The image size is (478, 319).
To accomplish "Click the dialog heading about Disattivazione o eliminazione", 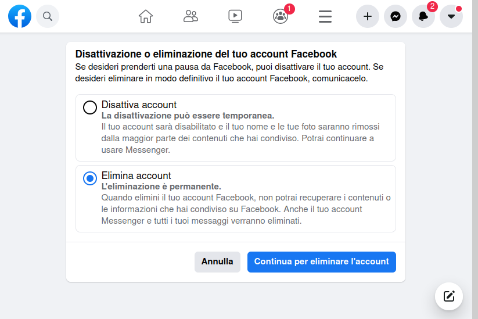I will 206,54.
